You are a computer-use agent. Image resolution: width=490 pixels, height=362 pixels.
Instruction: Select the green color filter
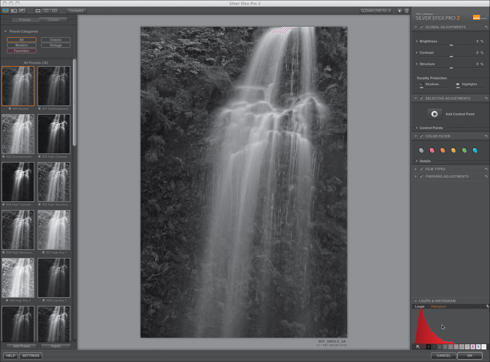point(464,150)
